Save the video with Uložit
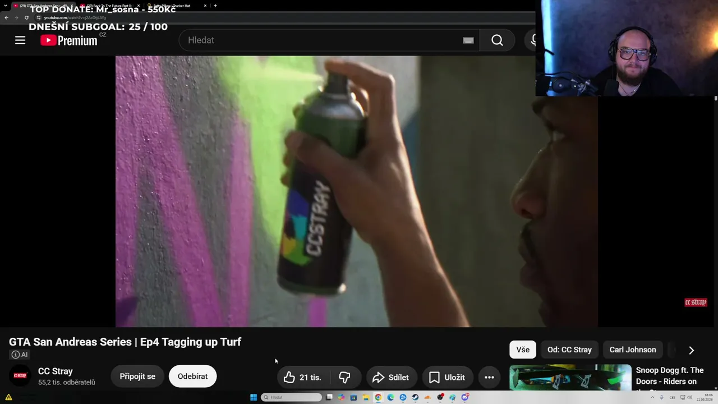The height and width of the screenshot is (404, 718). [x=447, y=378]
